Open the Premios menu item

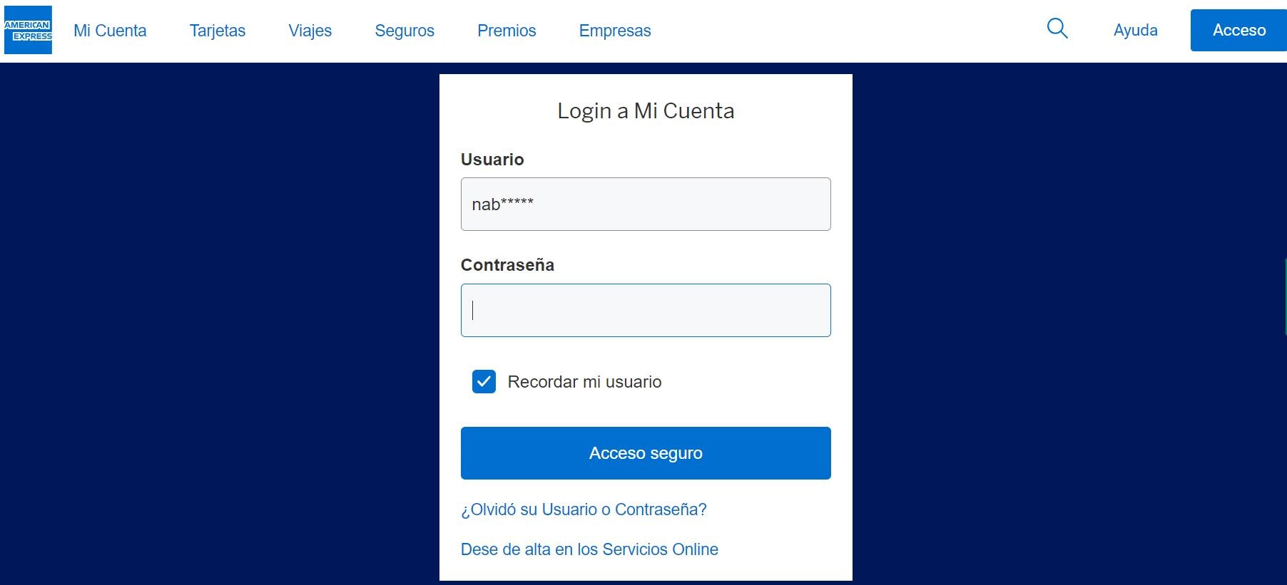(x=507, y=31)
